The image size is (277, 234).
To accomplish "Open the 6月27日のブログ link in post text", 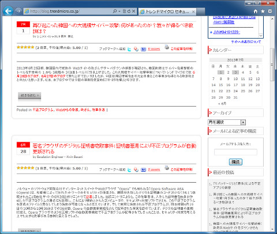I will coord(53,76).
